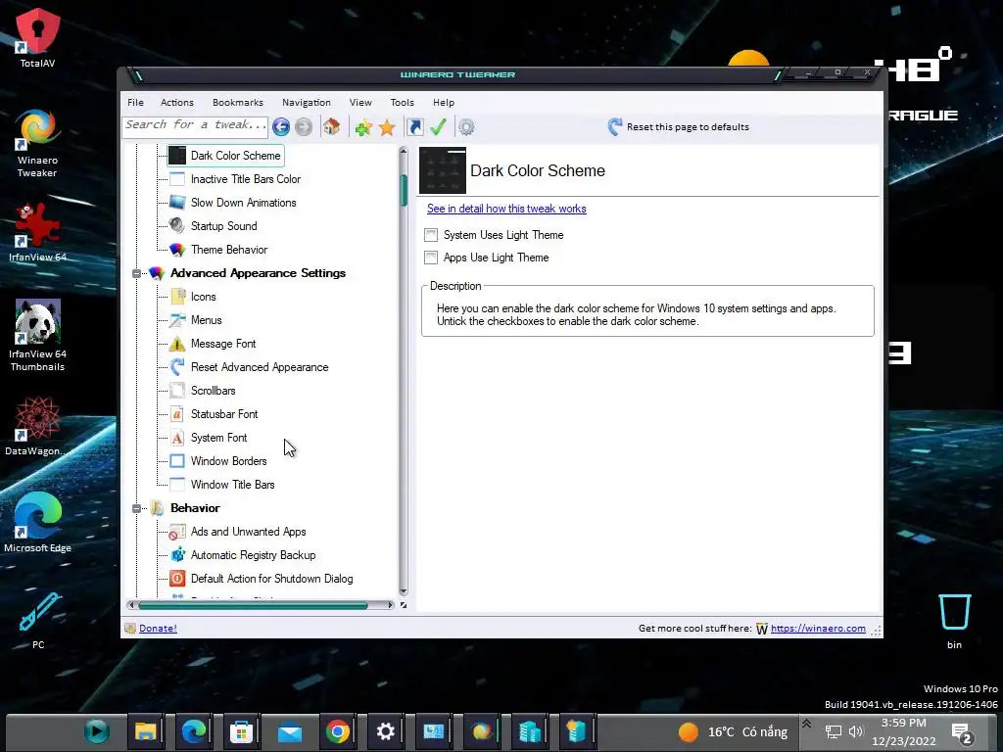The height and width of the screenshot is (752, 1003).
Task: Click the Default Action for Shutdown icon
Action: pyautogui.click(x=177, y=579)
